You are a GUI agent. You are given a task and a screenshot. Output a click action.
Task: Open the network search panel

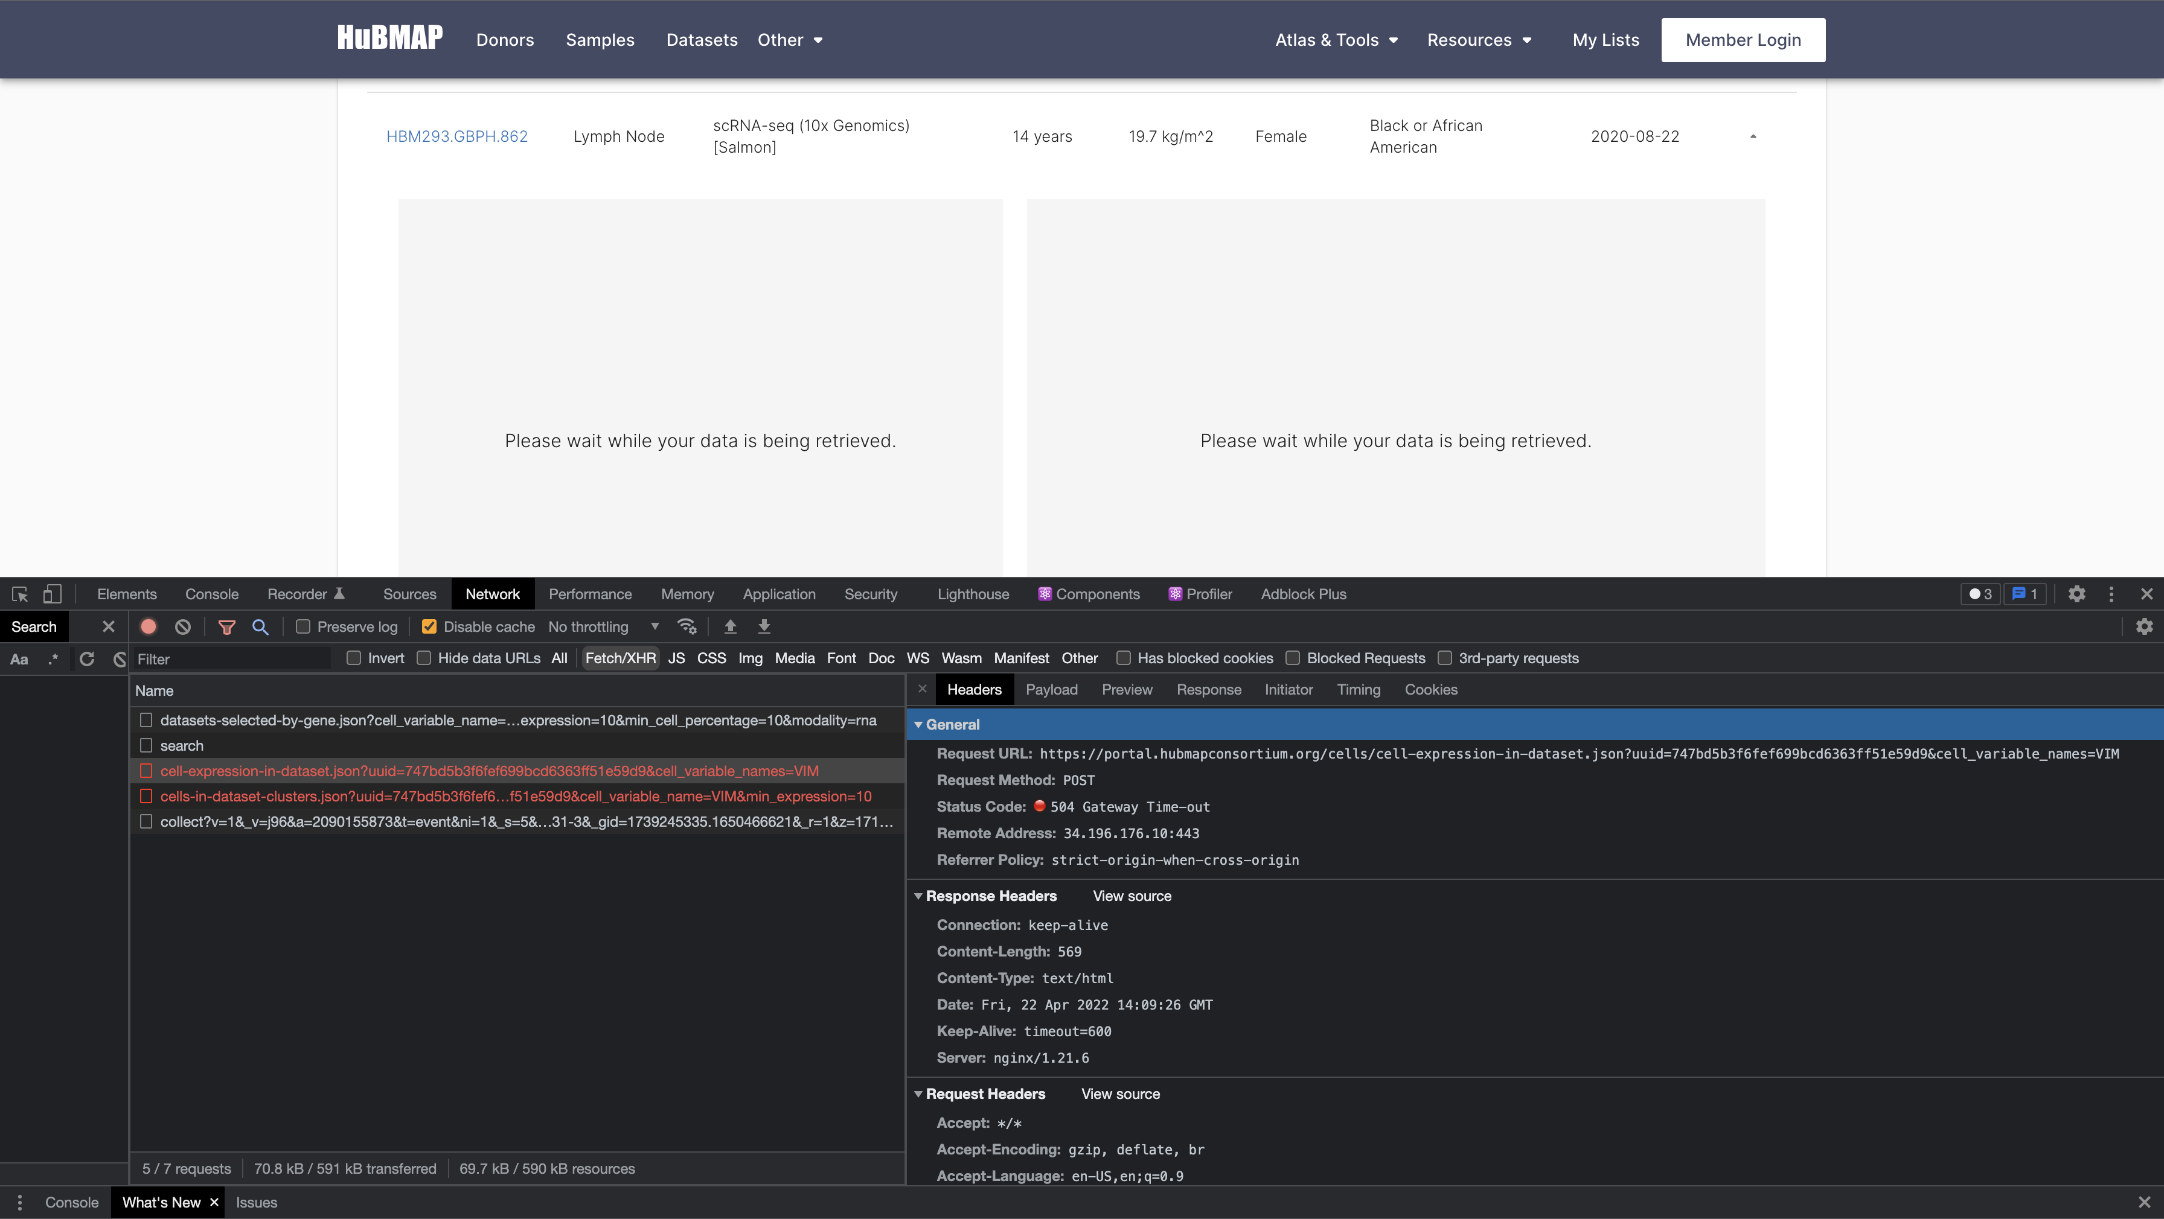click(x=260, y=626)
